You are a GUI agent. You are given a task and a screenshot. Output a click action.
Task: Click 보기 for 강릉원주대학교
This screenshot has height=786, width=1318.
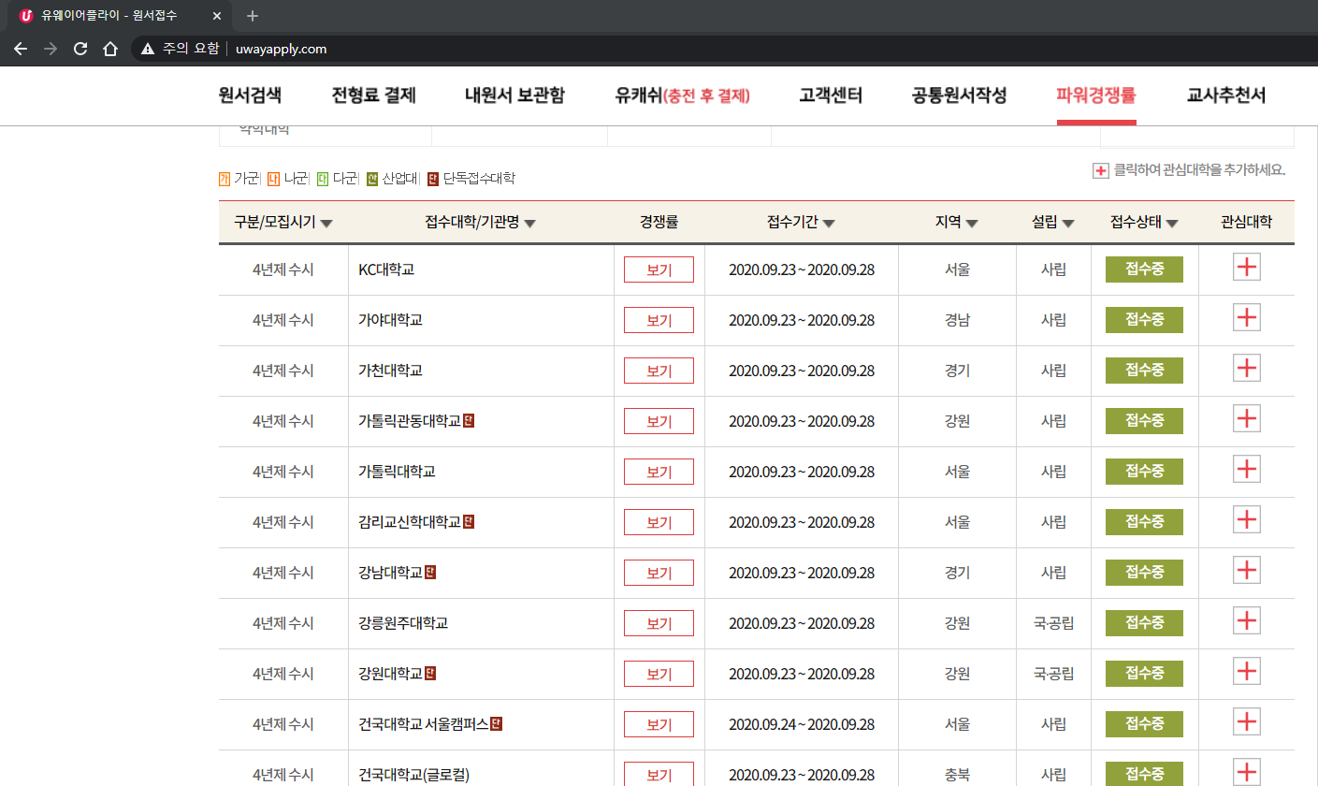click(659, 623)
